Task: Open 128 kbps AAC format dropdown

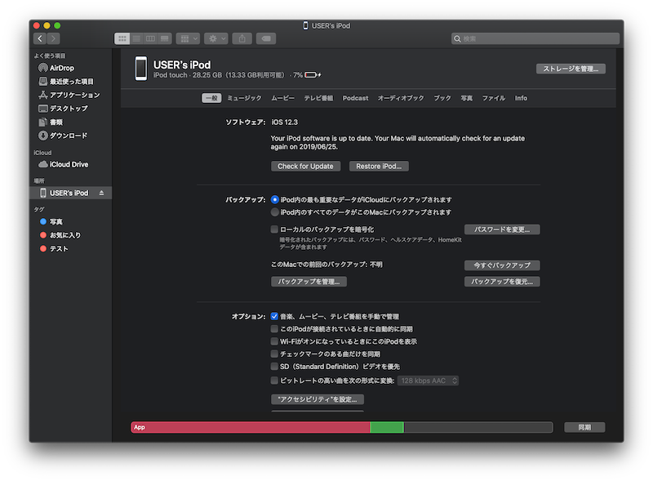Action: coord(428,381)
